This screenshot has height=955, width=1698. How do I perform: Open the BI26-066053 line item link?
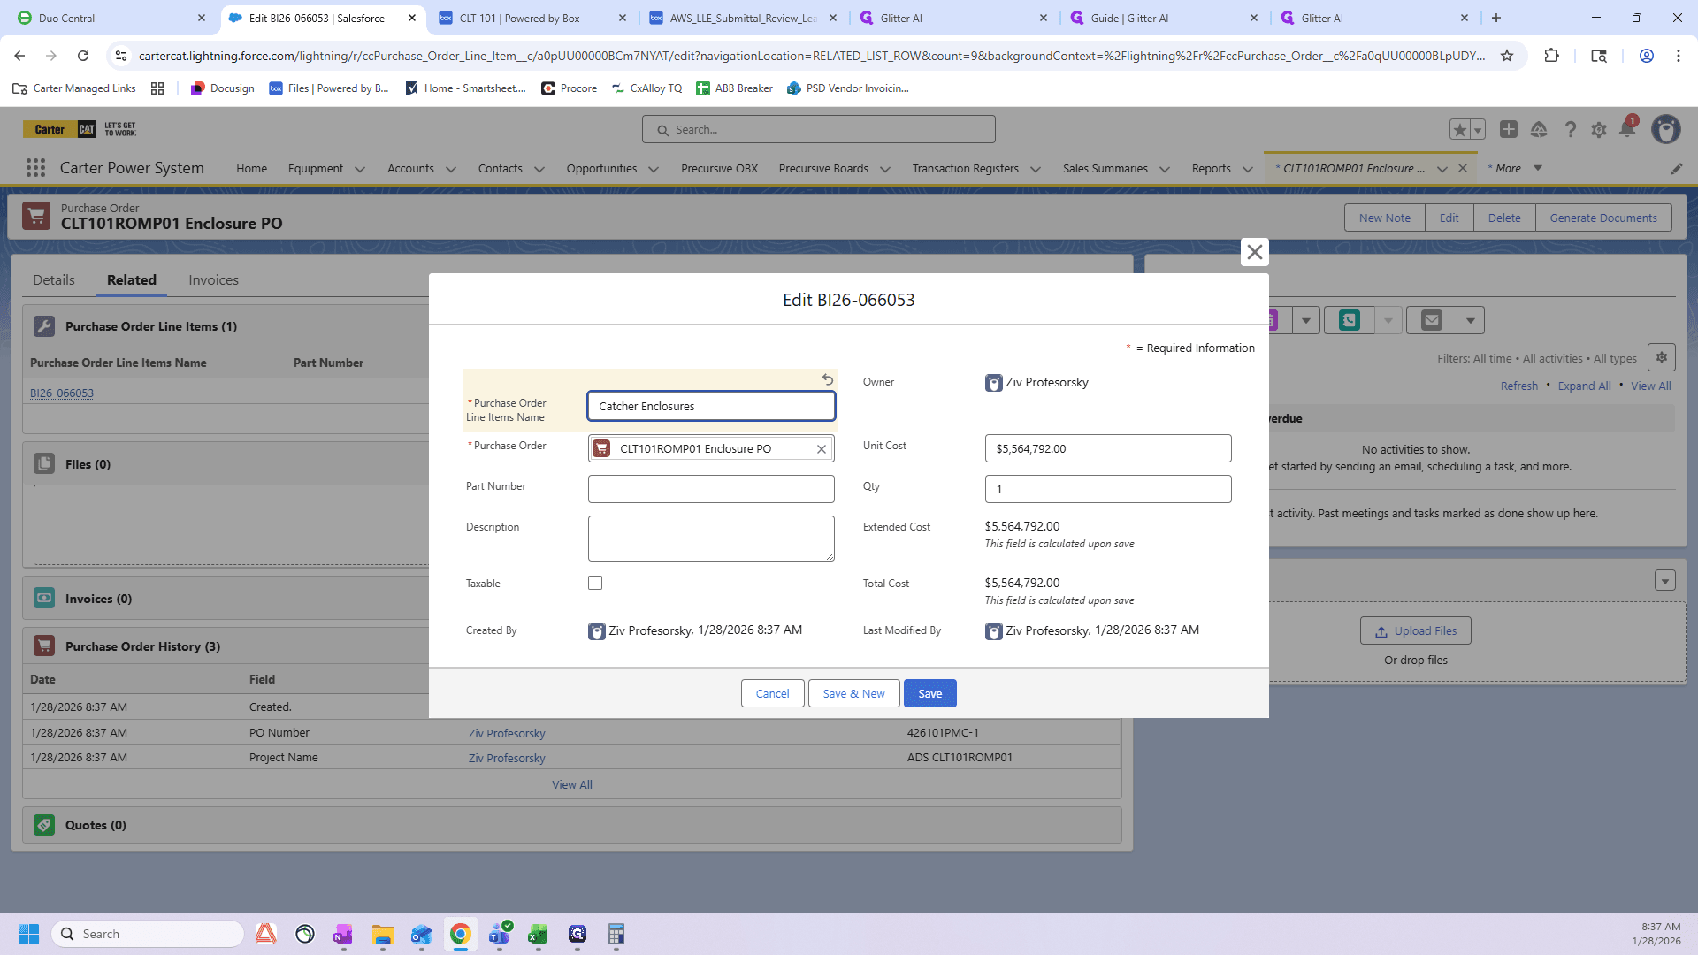click(62, 393)
